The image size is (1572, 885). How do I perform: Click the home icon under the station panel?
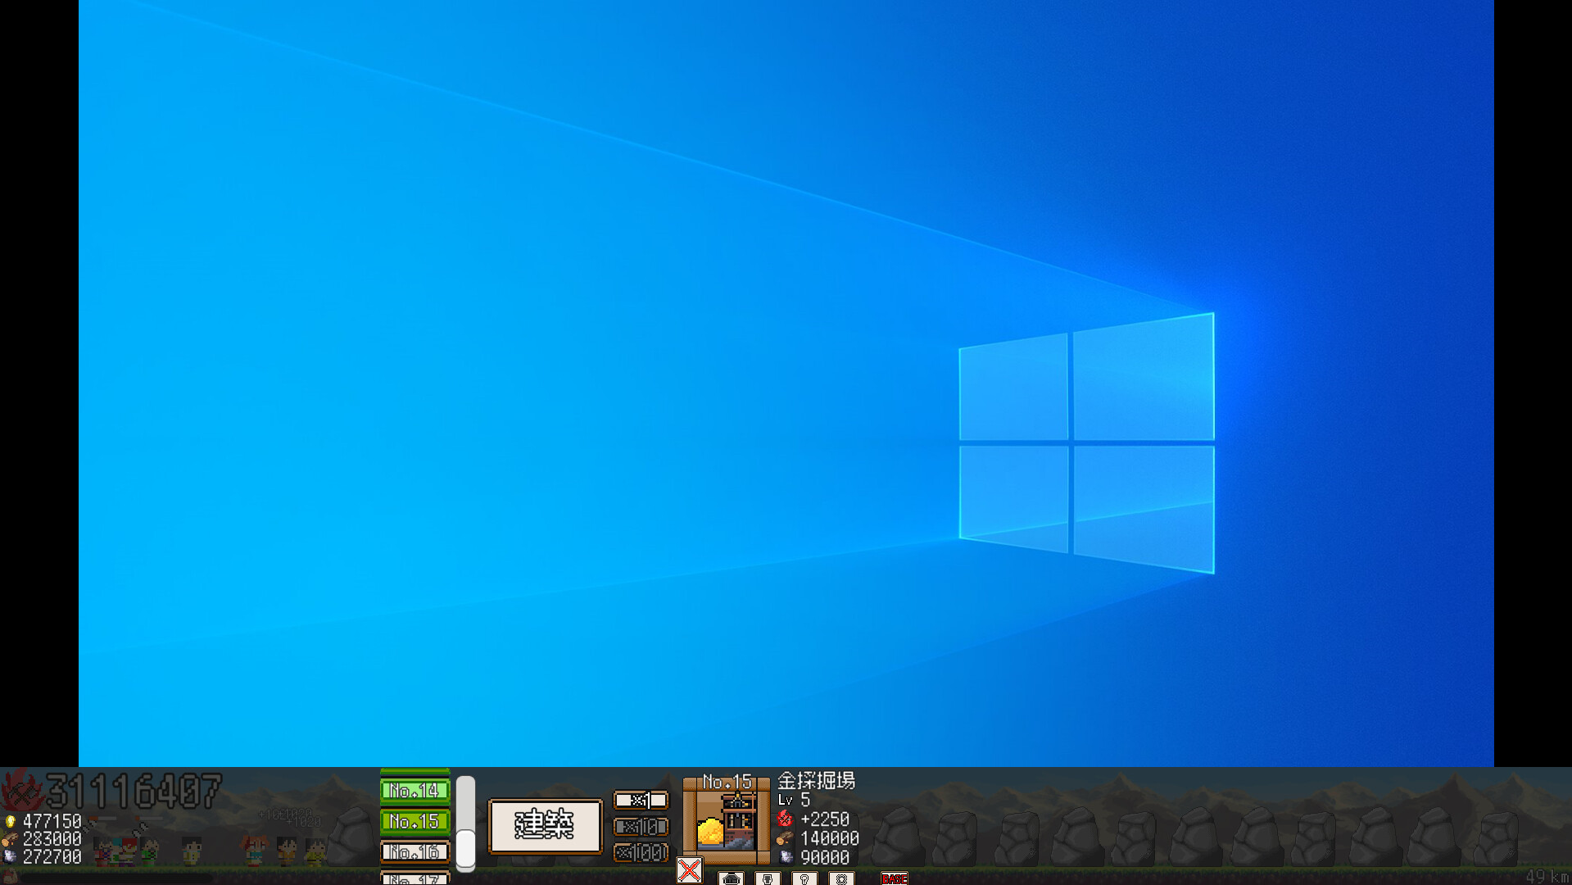(731, 878)
